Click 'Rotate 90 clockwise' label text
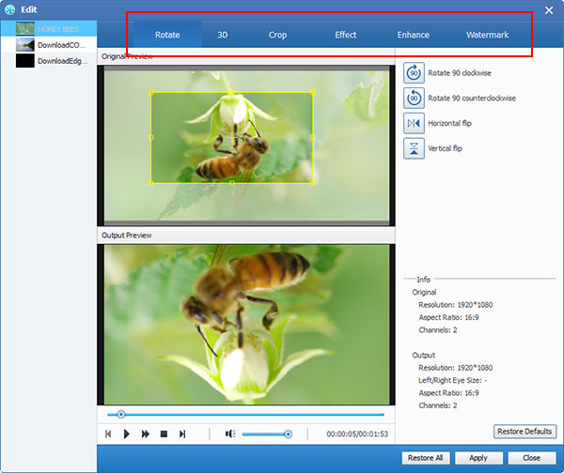This screenshot has width=564, height=473. pyautogui.click(x=460, y=73)
